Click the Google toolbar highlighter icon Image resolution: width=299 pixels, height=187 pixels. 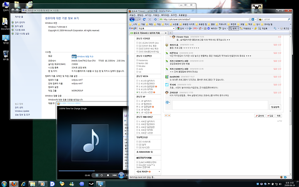pos(255,28)
